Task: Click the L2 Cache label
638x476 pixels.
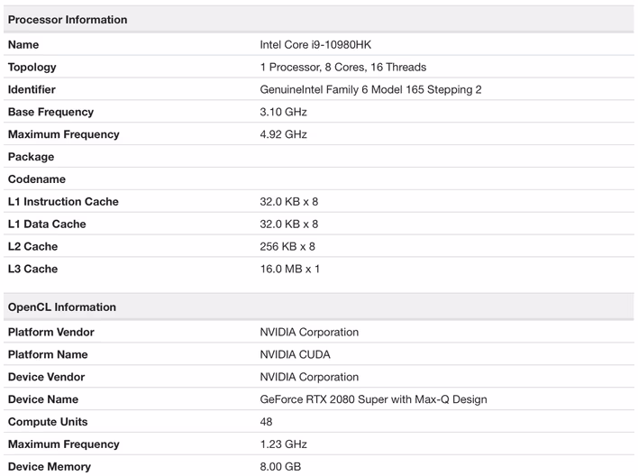Action: coord(32,246)
